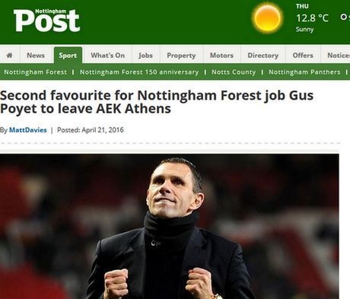Go to Nottingham Panthers section

(304, 72)
